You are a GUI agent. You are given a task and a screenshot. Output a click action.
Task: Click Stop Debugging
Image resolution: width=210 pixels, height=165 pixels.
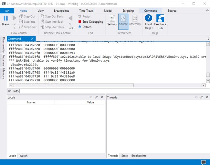pos(91,22)
